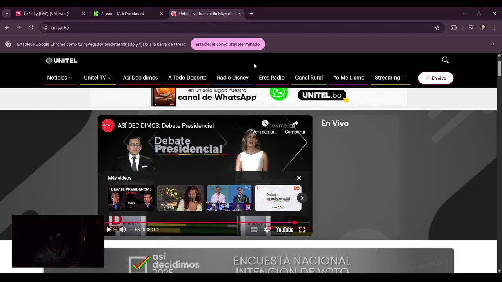Dismiss the default browser infobar
This screenshot has width=502, height=282.
(493, 44)
